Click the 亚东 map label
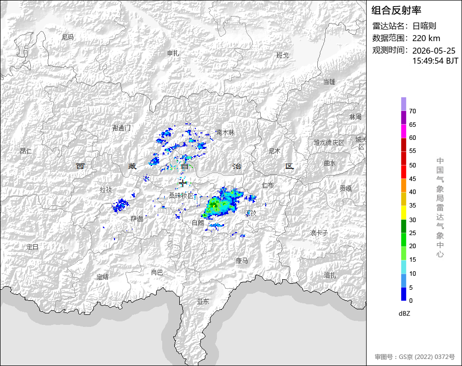The width and height of the screenshot is (462, 366). (x=203, y=301)
